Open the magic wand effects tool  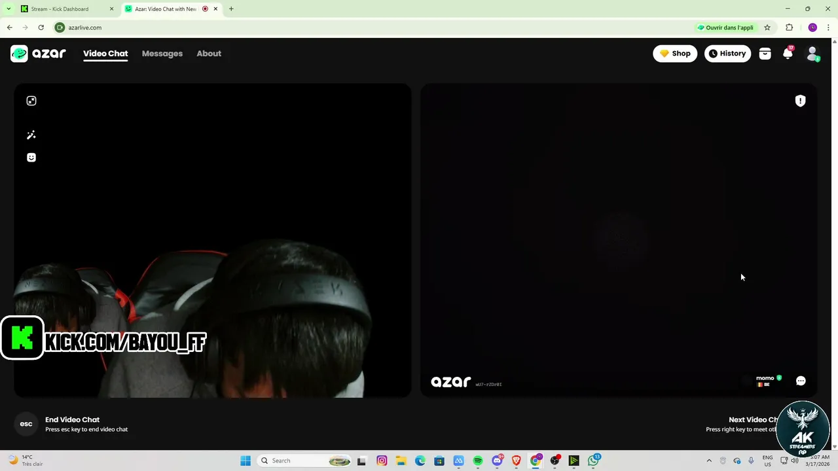(31, 135)
